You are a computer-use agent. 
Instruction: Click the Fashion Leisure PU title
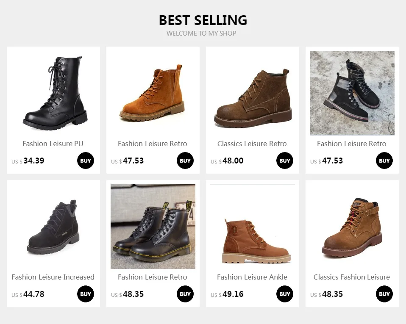53,144
